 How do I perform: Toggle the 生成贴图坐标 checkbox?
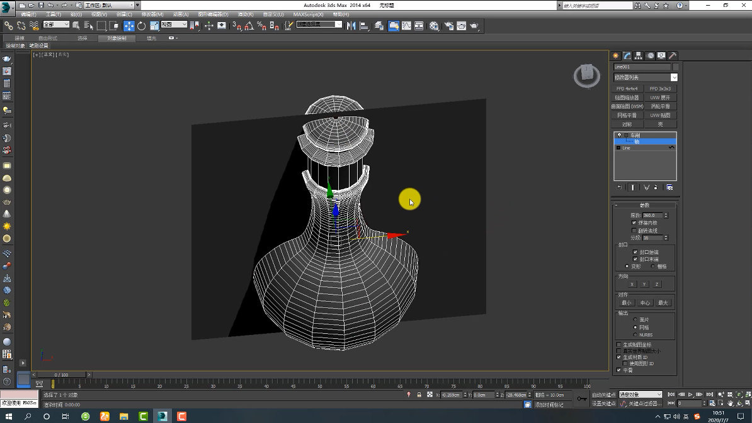tap(618, 344)
